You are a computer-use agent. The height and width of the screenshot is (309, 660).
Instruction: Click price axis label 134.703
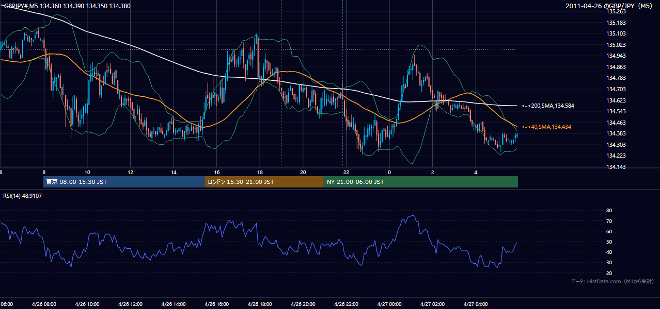click(x=616, y=89)
